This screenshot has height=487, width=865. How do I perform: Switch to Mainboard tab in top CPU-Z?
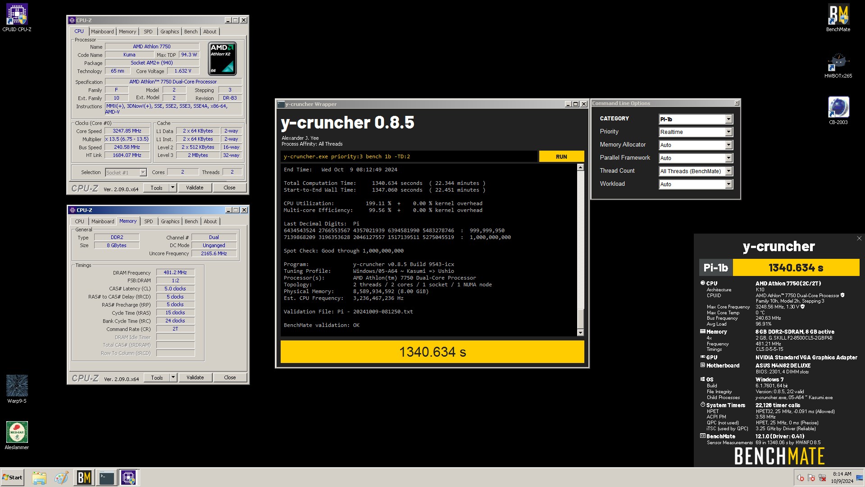102,32
